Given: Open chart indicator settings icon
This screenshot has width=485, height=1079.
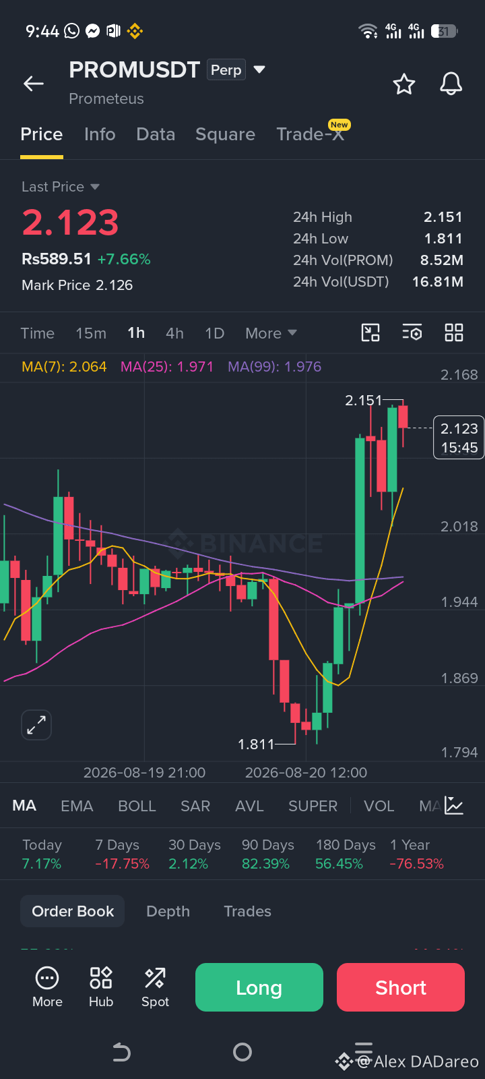Looking at the screenshot, I should pos(412,332).
